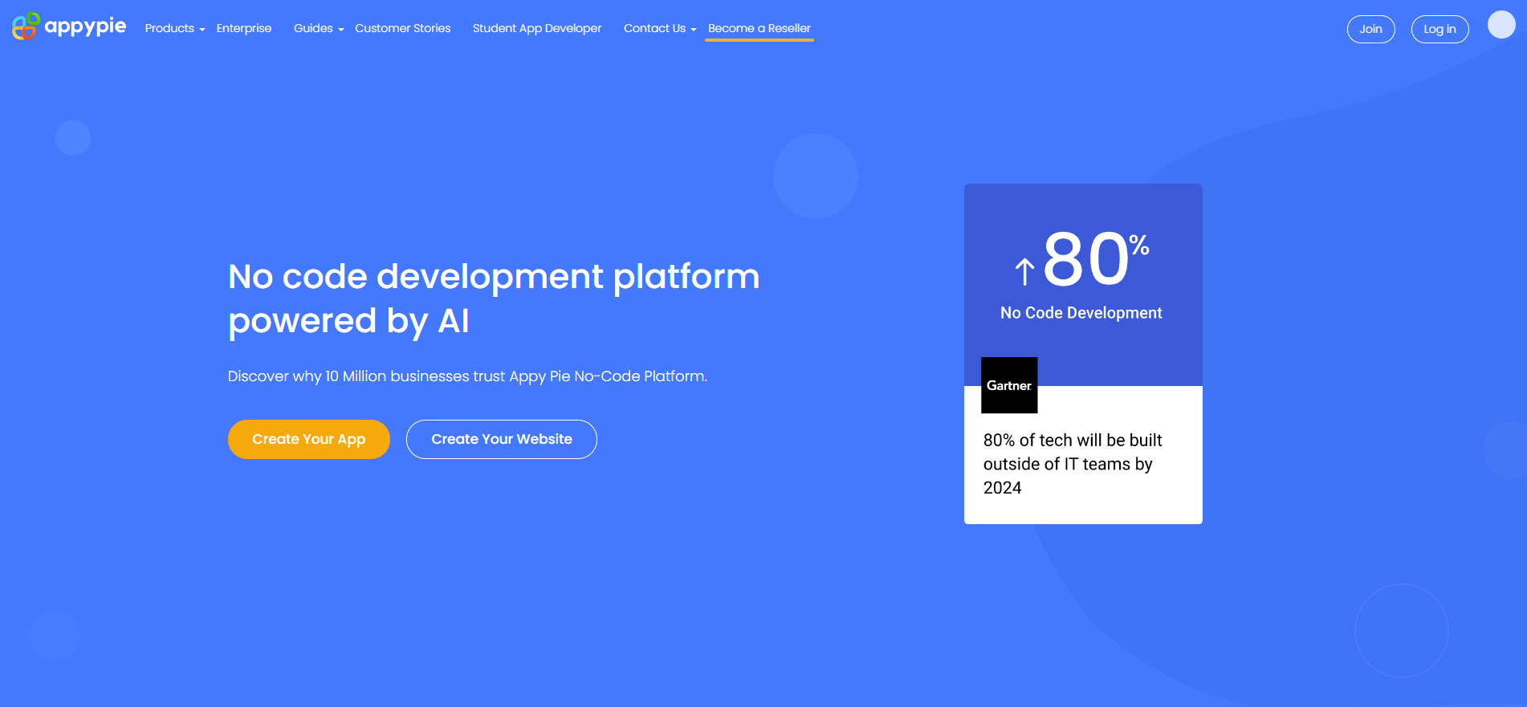
Task: Click the Create Your Website button
Action: (502, 439)
